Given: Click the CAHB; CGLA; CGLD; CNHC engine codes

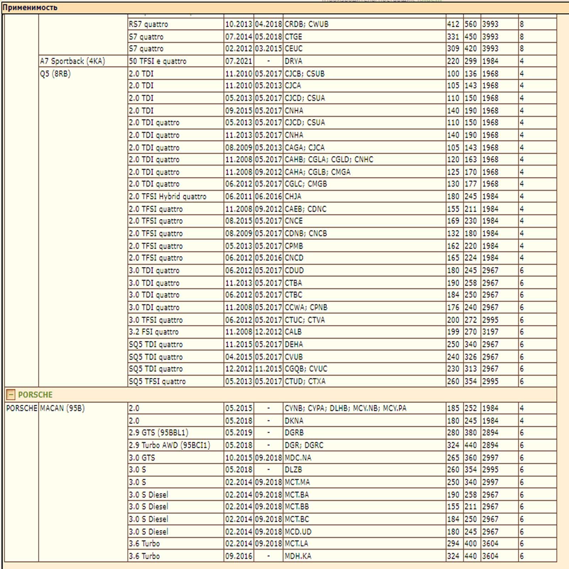Looking at the screenshot, I should point(329,159).
